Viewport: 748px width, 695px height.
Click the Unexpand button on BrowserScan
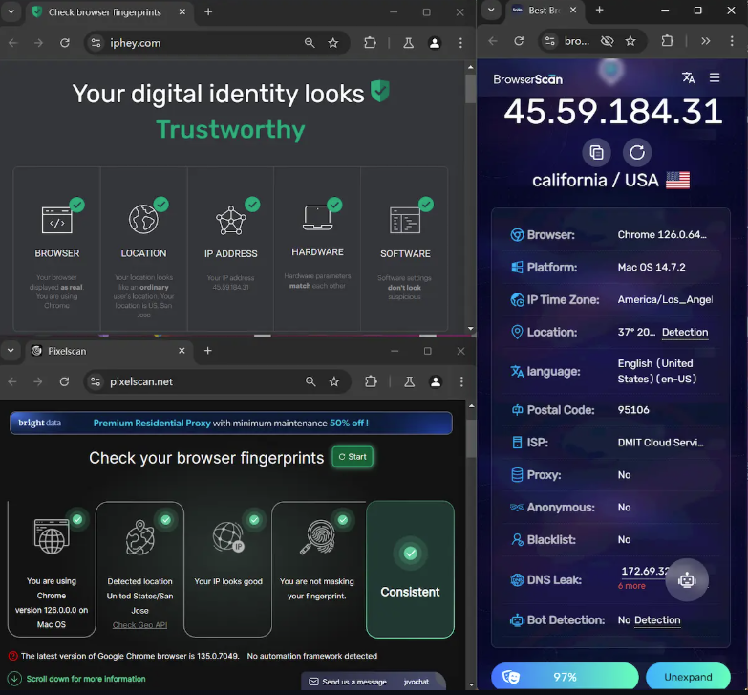688,677
